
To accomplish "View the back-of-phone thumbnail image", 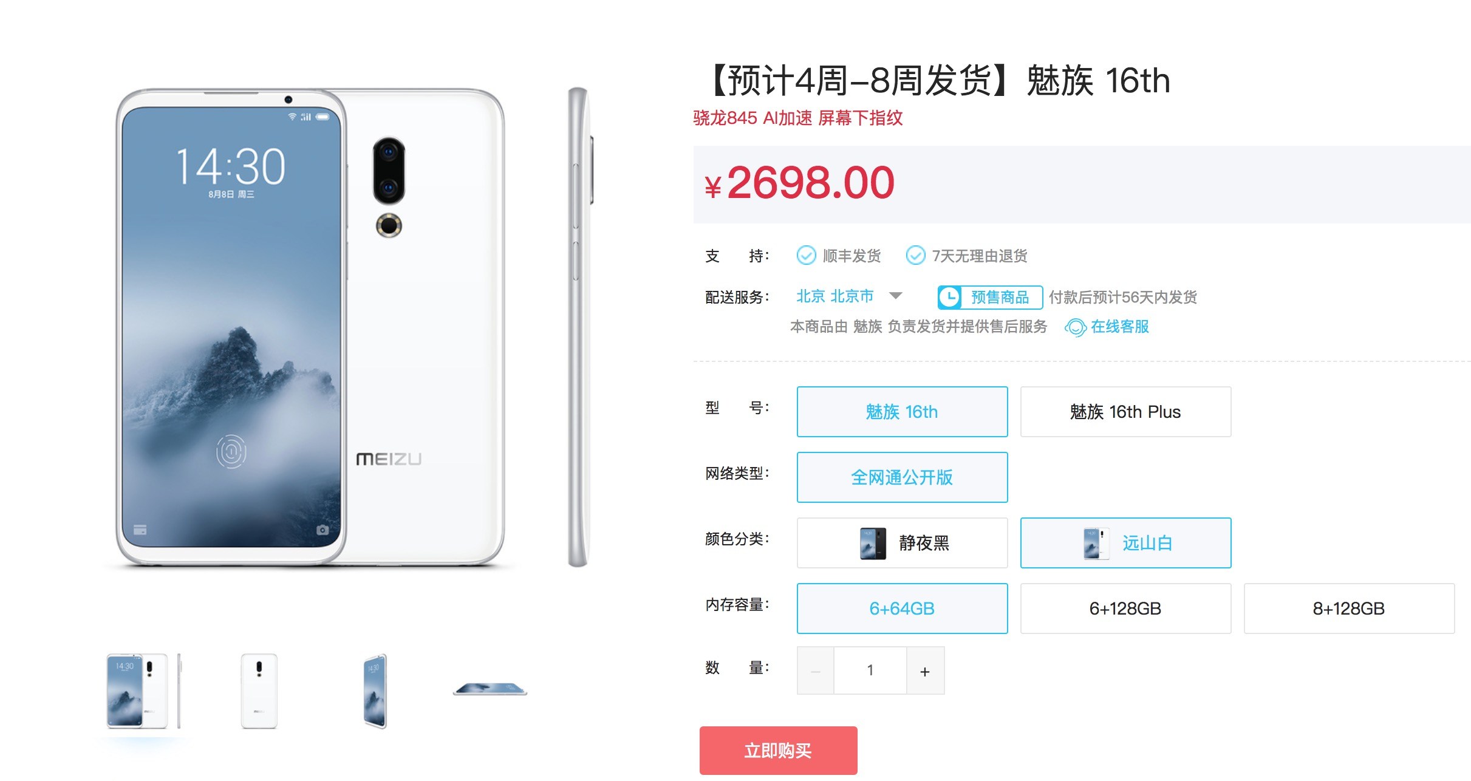I will click(259, 691).
